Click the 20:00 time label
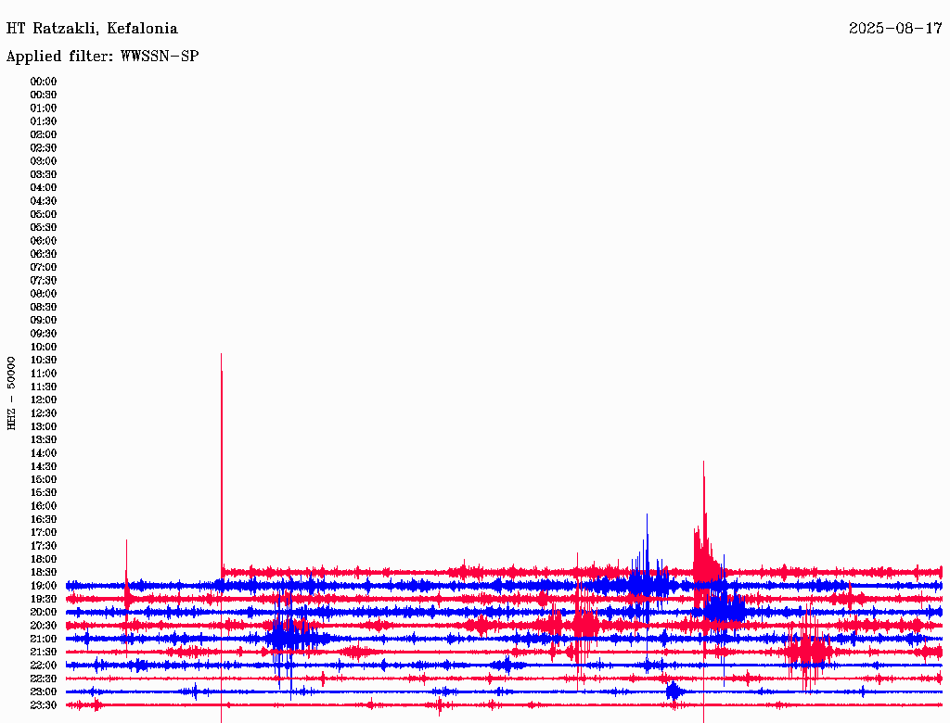The image size is (950, 723). tap(44, 613)
